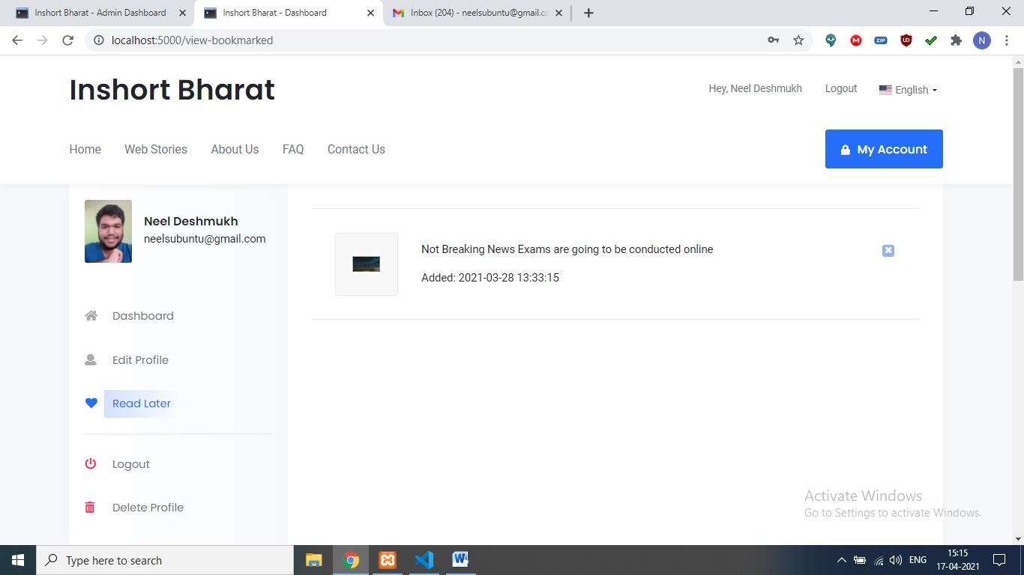This screenshot has width=1024, height=575.
Task: Open the About Us menu item
Action: coord(235,150)
